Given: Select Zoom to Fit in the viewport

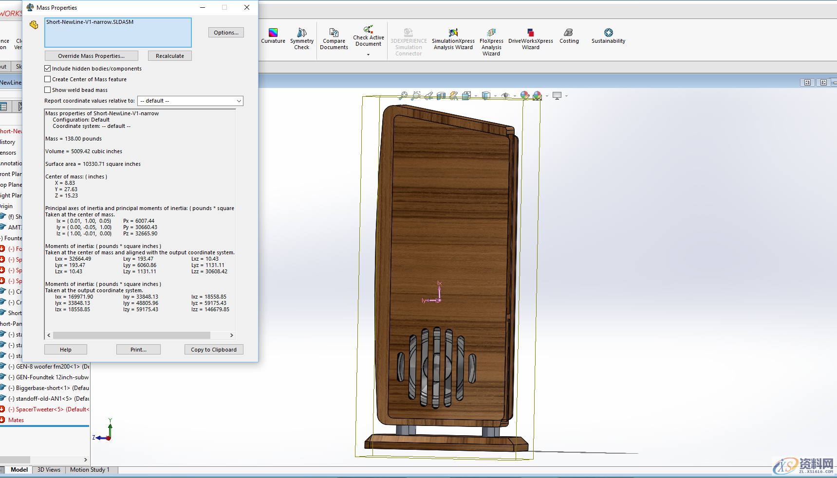Looking at the screenshot, I should coord(404,95).
